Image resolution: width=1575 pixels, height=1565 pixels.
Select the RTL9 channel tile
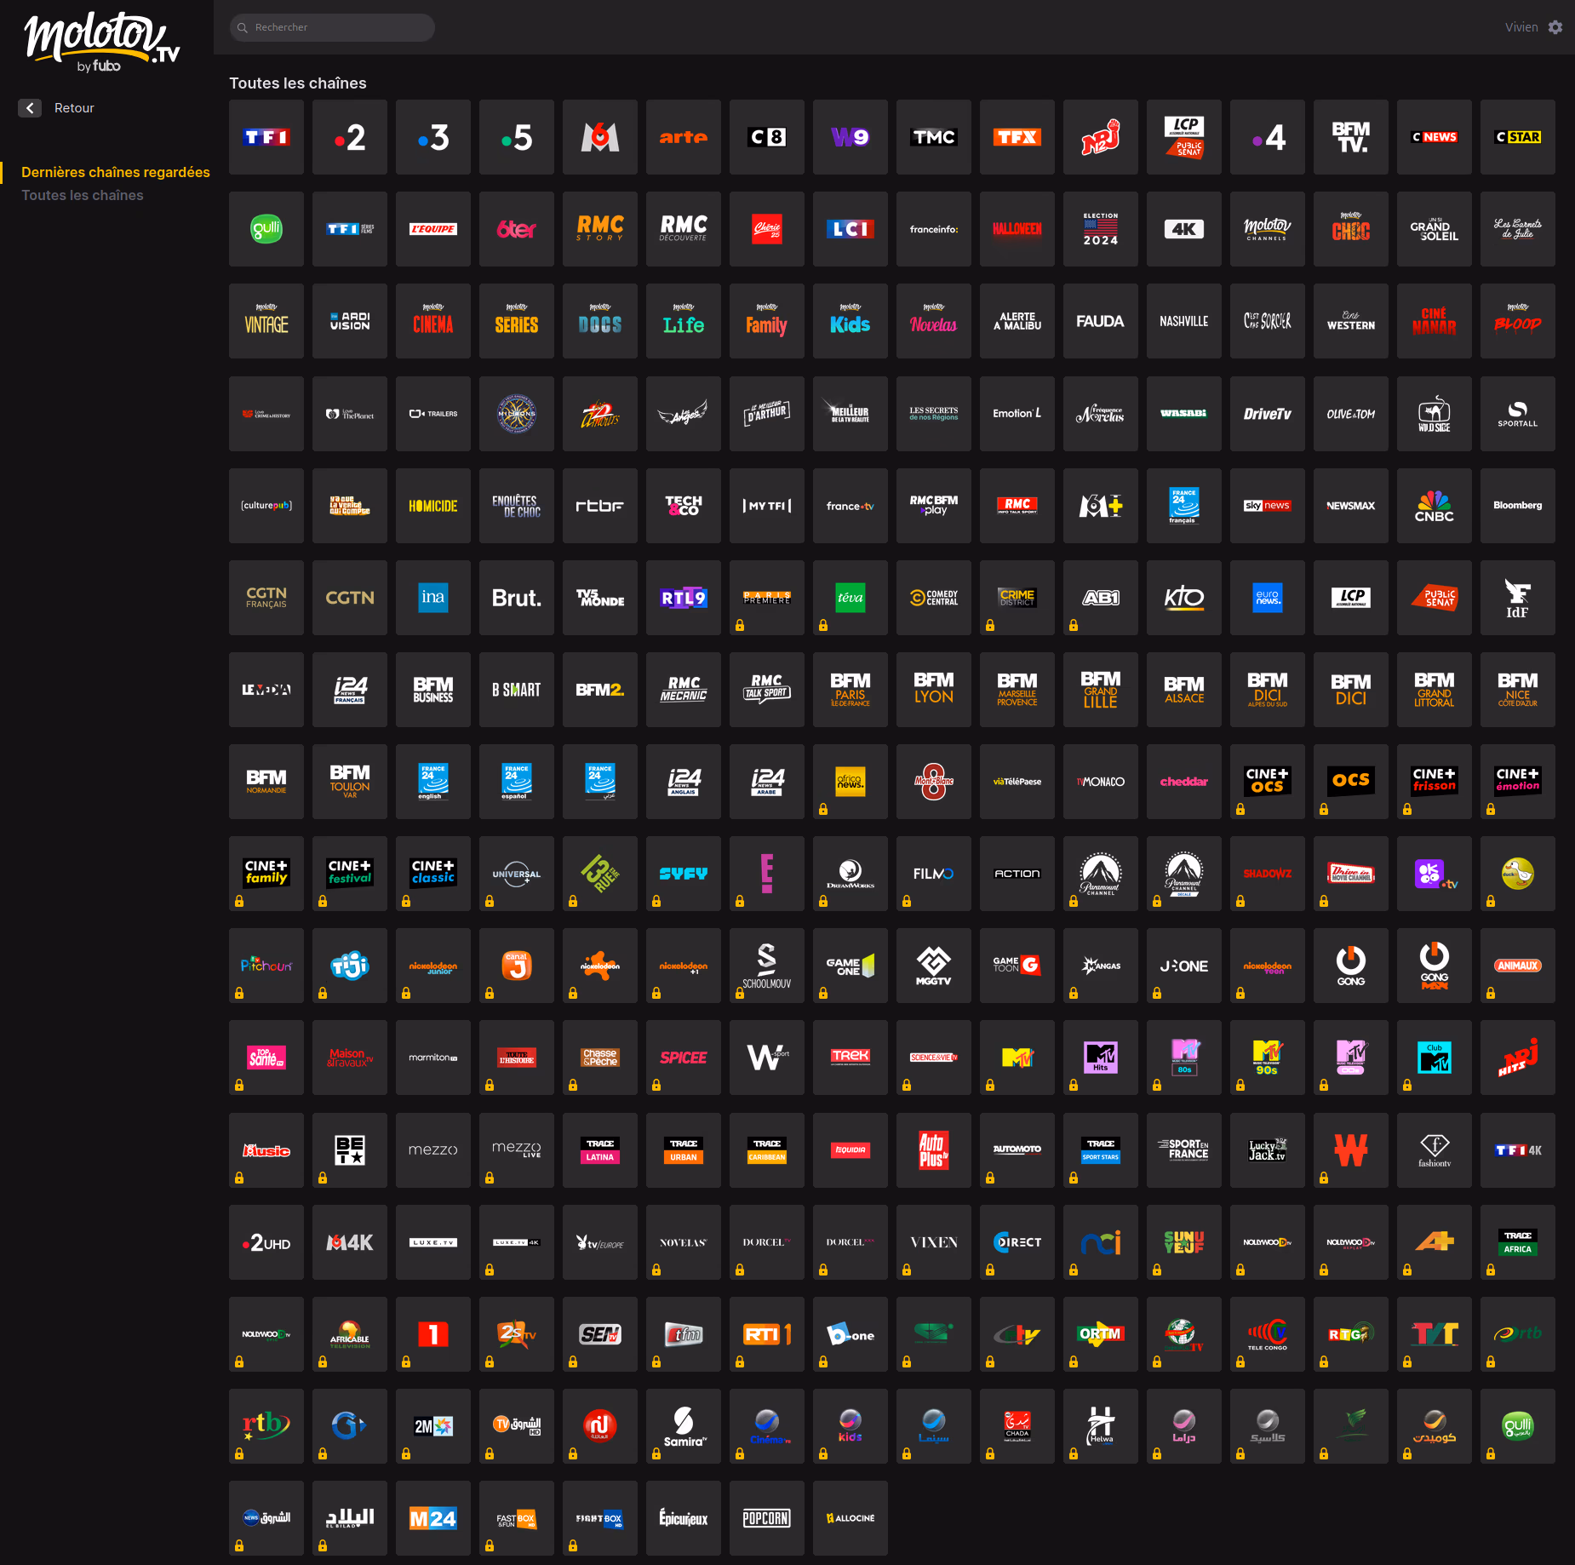click(684, 598)
